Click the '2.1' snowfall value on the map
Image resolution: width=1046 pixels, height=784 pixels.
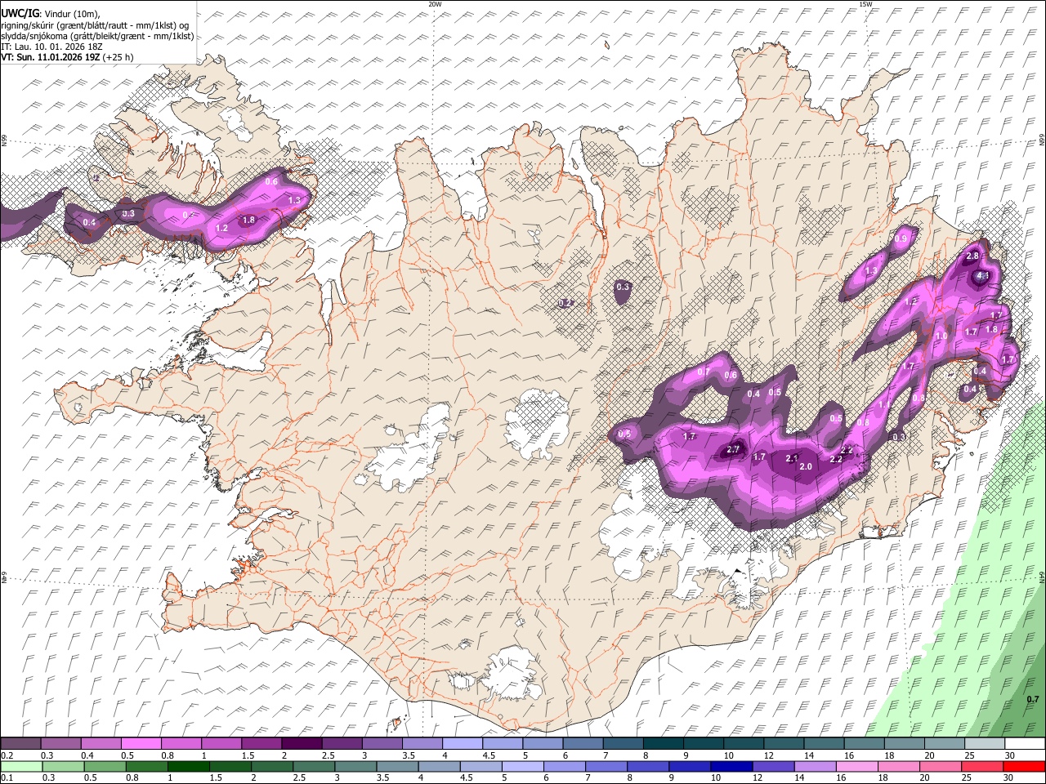point(791,458)
